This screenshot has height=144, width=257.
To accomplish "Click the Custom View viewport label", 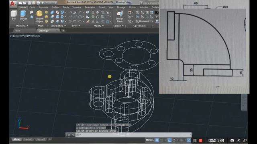I will [x=20, y=36].
